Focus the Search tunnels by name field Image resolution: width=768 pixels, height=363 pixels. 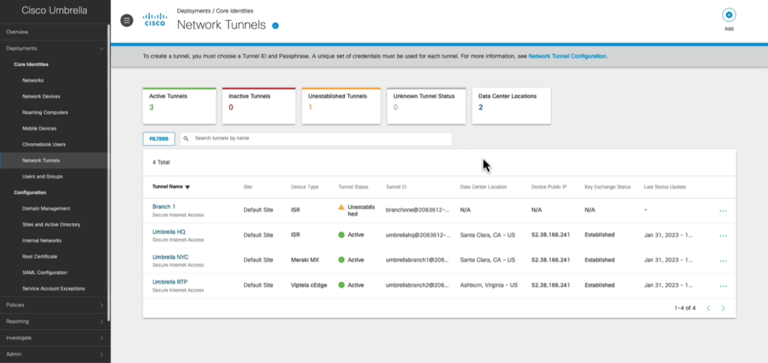tap(316, 138)
